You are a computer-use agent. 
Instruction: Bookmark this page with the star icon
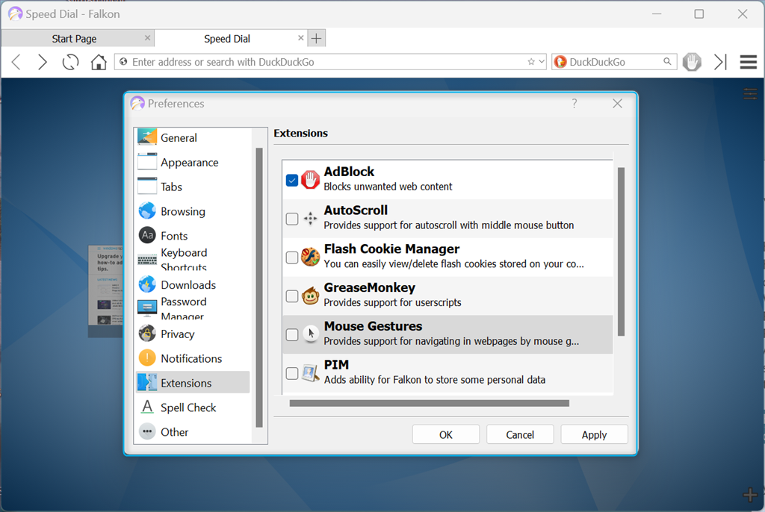[531, 62]
